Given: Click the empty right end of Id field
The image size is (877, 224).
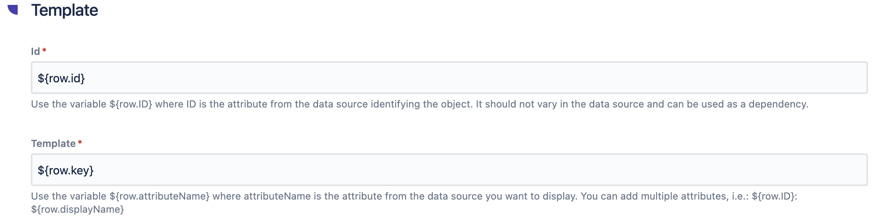Looking at the screenshot, I should pyautogui.click(x=828, y=78).
